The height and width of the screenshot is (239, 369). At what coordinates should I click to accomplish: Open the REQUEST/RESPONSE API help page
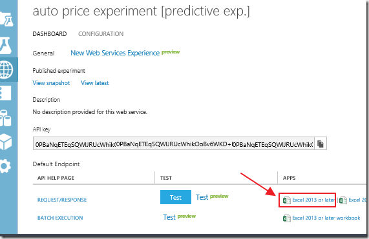(x=62, y=200)
